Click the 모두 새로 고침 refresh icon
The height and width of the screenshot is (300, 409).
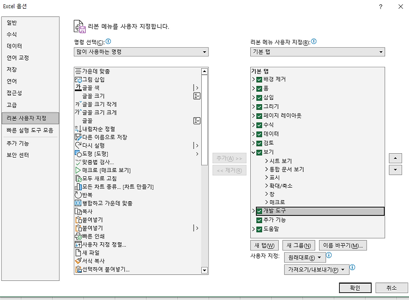tap(78, 178)
